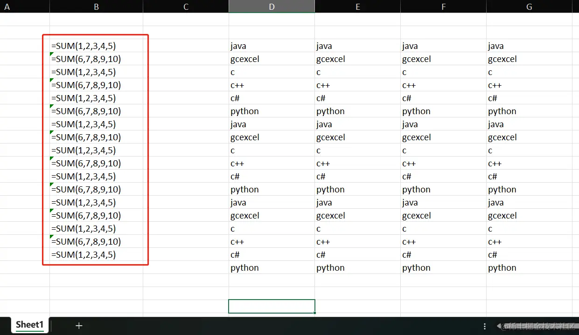Viewport: 579px width, 335px height.
Task: Select the topmost java cell in column E
Action: coord(357,46)
